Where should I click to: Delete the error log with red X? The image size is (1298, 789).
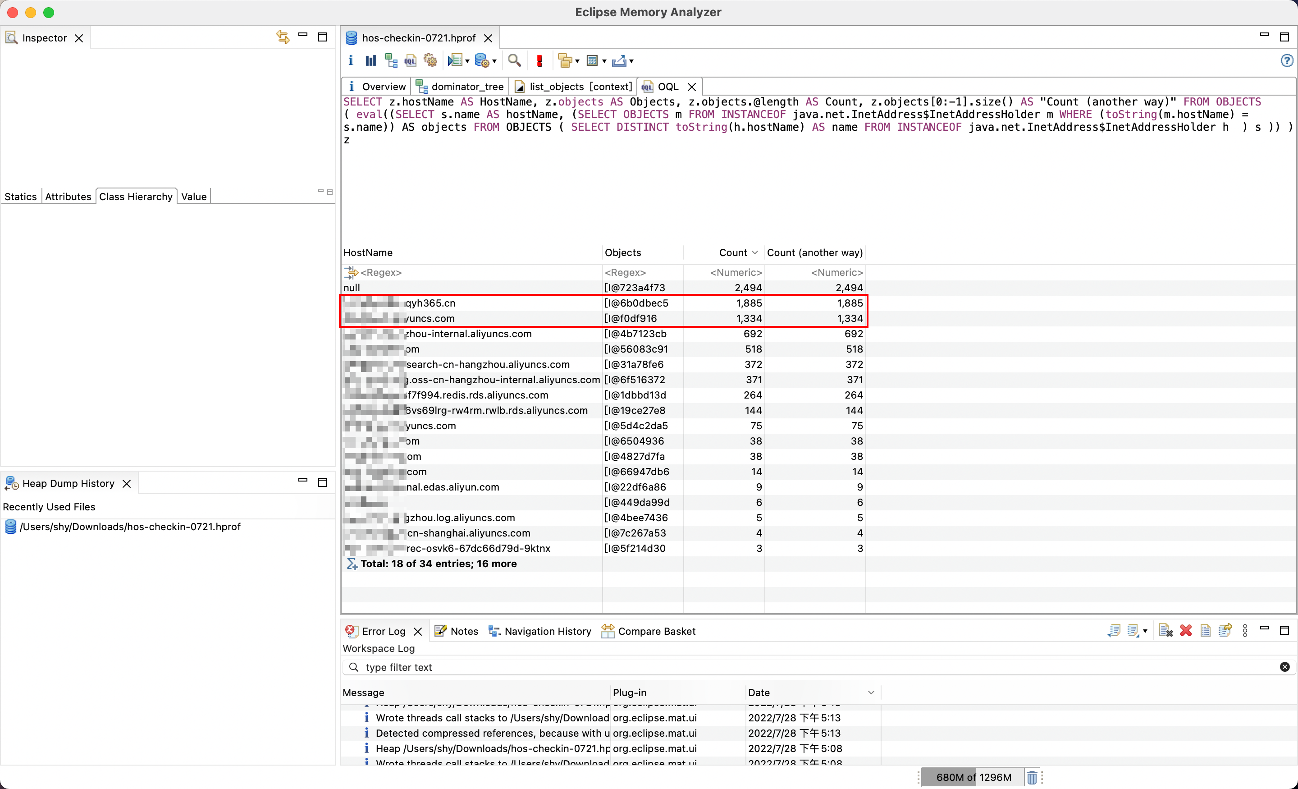(1186, 630)
